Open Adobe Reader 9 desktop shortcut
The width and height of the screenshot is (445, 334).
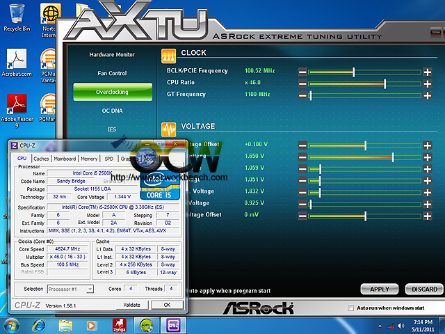coord(17,111)
